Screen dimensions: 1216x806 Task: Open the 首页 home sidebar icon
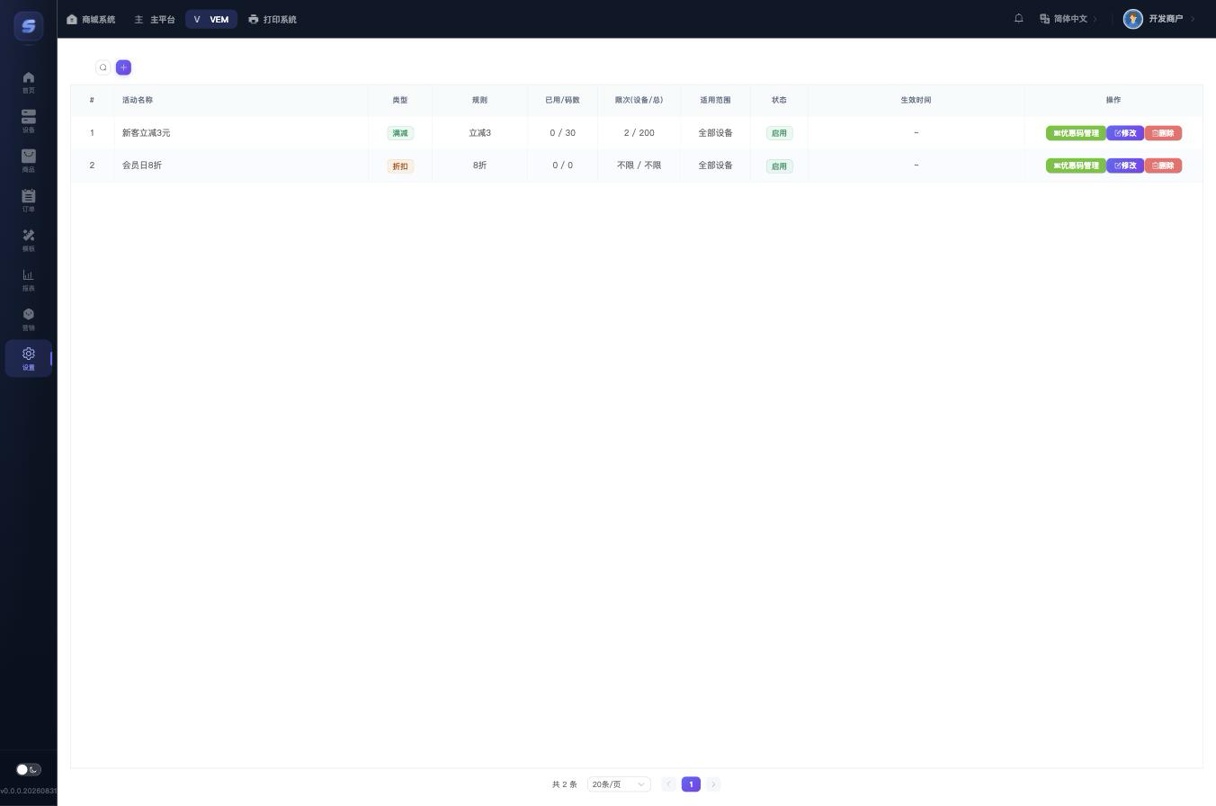coord(28,82)
